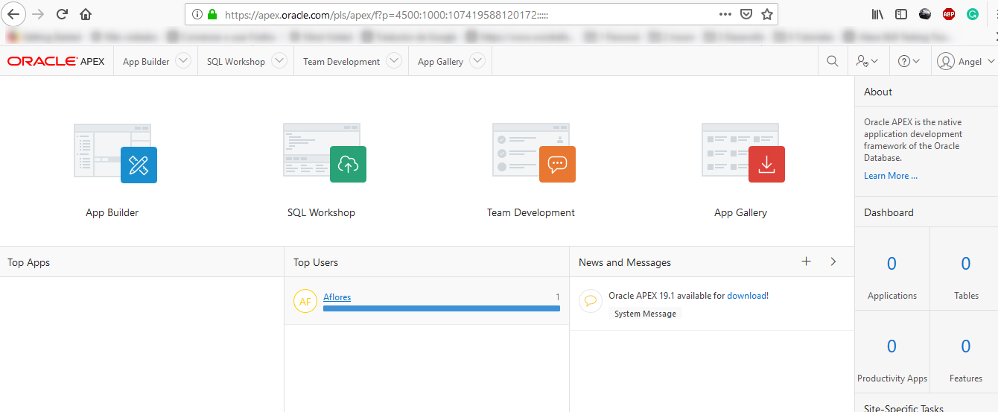Follow the Learn More link
The width and height of the screenshot is (998, 412).
(x=890, y=176)
